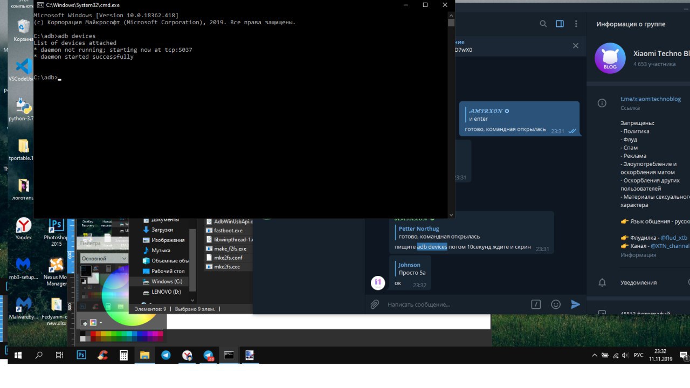Open the Telegram three-dots chat menu
The width and height of the screenshot is (690, 388).
click(x=576, y=24)
